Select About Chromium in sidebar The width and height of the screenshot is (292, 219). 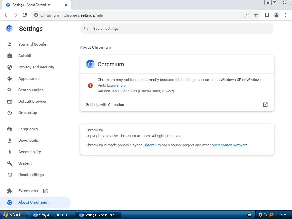coord(35,202)
